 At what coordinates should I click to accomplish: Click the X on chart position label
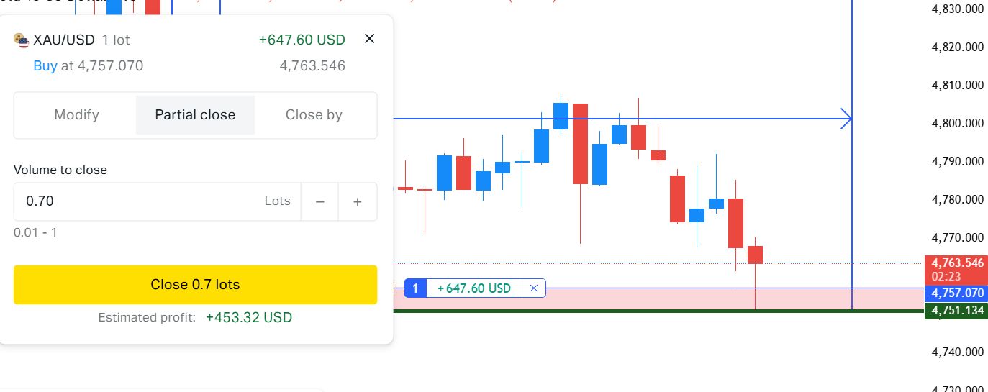click(x=533, y=288)
